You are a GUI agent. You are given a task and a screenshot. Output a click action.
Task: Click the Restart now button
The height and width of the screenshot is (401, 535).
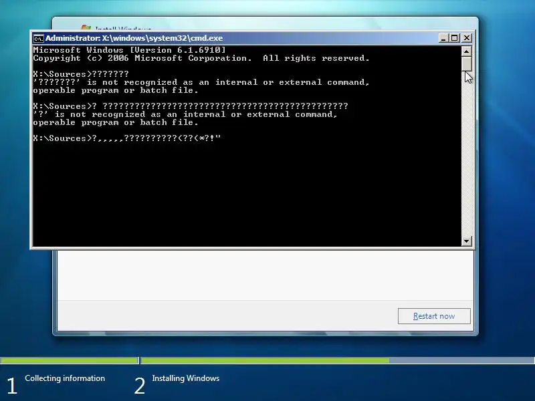pyautogui.click(x=434, y=316)
